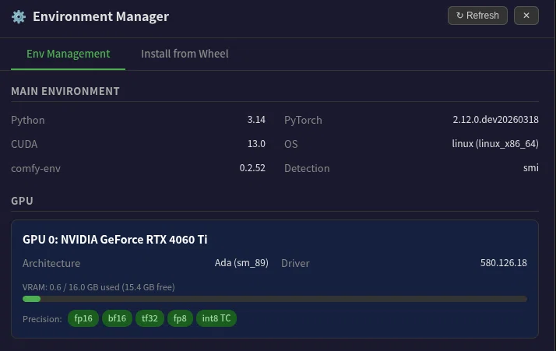Click the Environment Manager gear icon
Viewport: 556px width, 351px height.
click(x=19, y=16)
